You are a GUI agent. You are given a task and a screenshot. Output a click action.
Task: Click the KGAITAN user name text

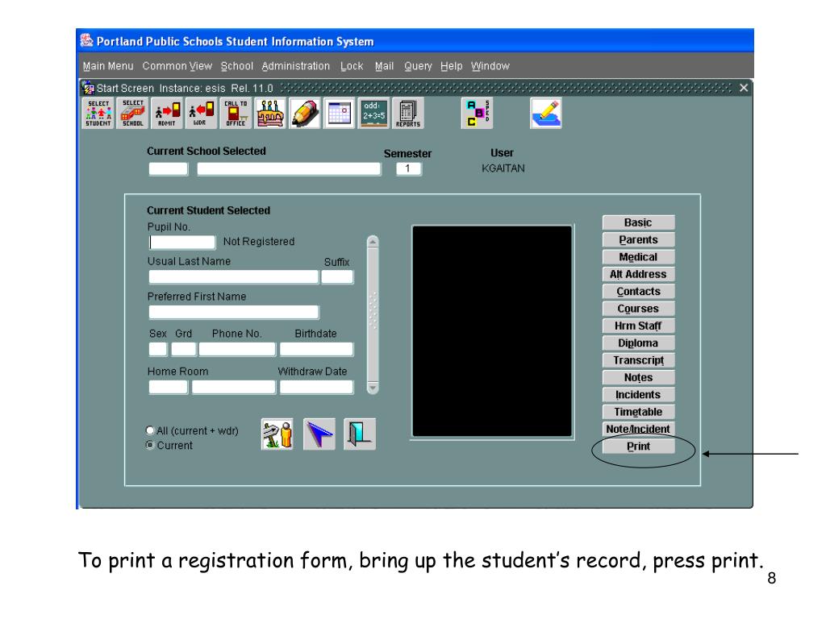pyautogui.click(x=503, y=168)
